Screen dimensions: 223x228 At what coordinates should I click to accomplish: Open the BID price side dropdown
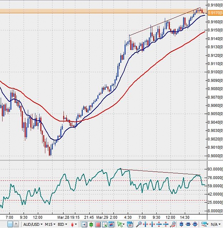tap(62, 224)
